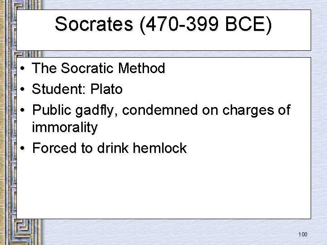Click the bullet dot before "The Socratic Method"
The height and width of the screenshot is (245, 327).
(23, 69)
